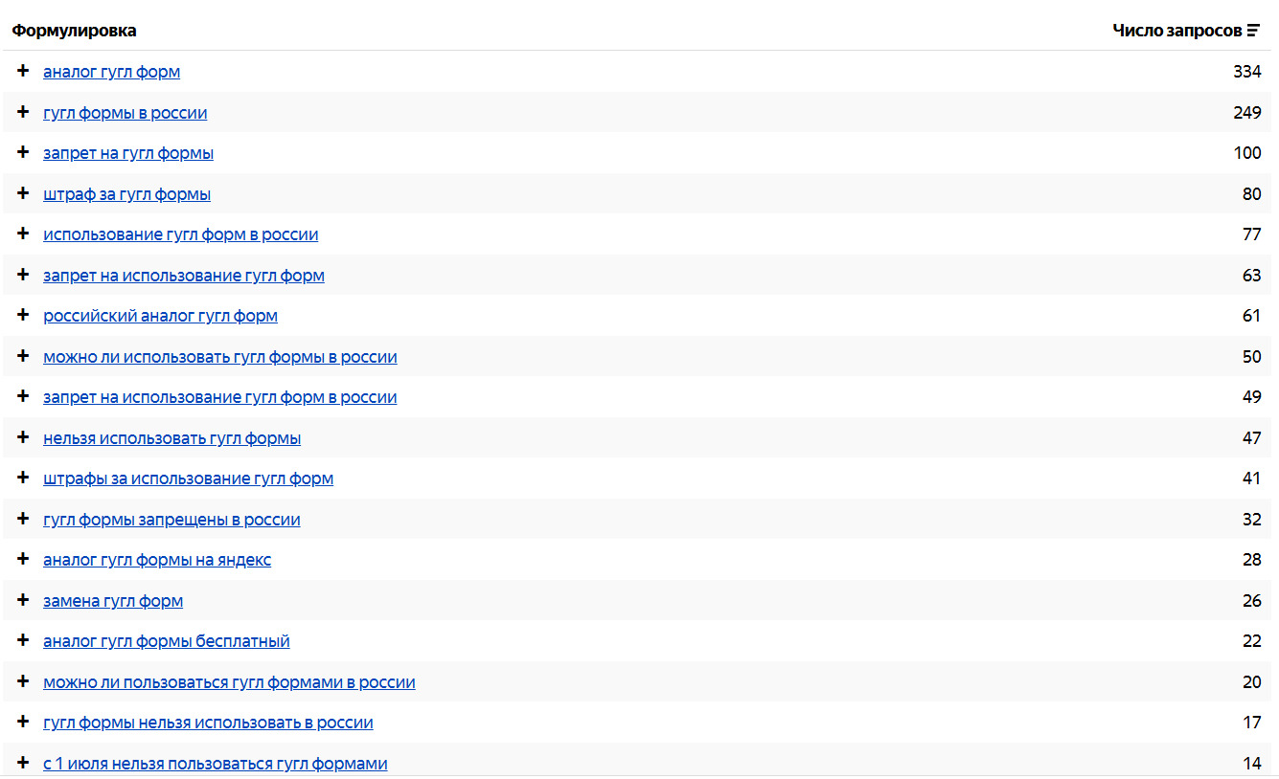Follow 'запрет на использование гугл форм' link
The image size is (1279, 779).
(x=183, y=276)
